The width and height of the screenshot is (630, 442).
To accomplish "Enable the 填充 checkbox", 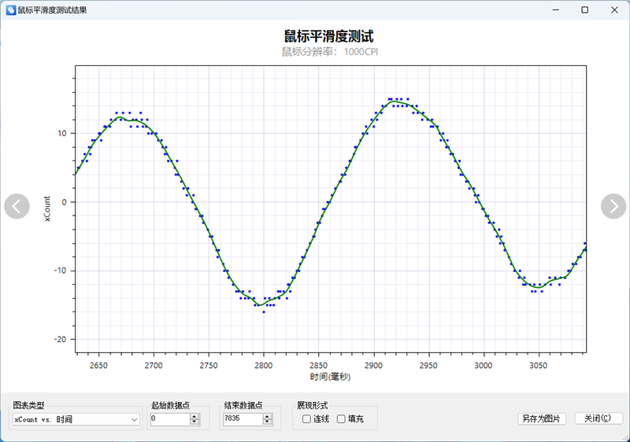I will (341, 419).
